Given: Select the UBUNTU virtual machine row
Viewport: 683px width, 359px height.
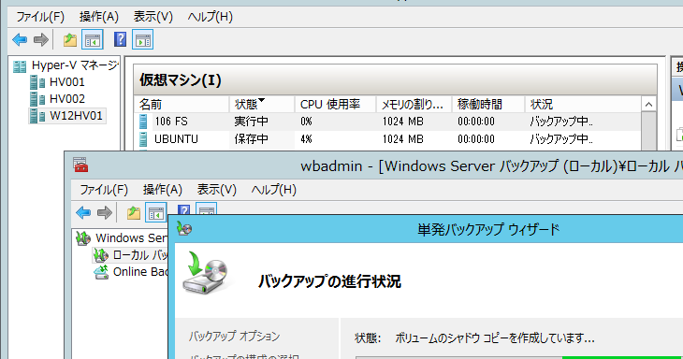Looking at the screenshot, I should [x=387, y=139].
